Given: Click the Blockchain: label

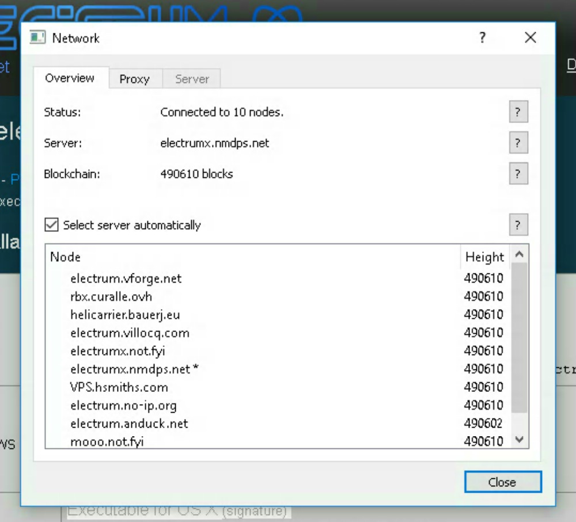Looking at the screenshot, I should point(71,174).
